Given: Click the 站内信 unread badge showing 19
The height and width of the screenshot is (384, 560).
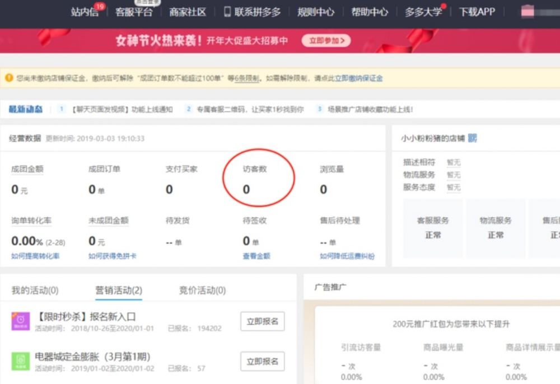Looking at the screenshot, I should (x=100, y=7).
